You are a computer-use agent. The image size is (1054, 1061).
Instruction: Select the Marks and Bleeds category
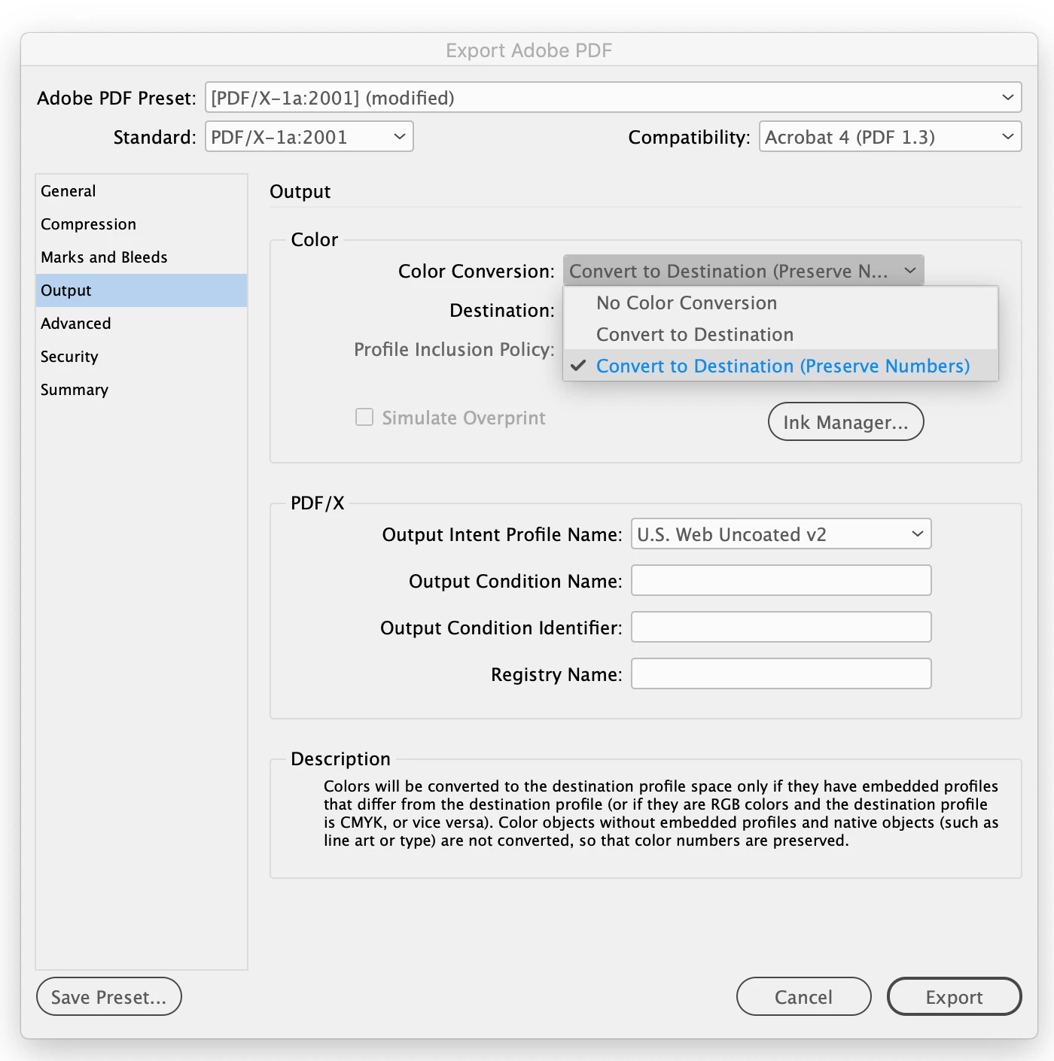click(x=142, y=257)
